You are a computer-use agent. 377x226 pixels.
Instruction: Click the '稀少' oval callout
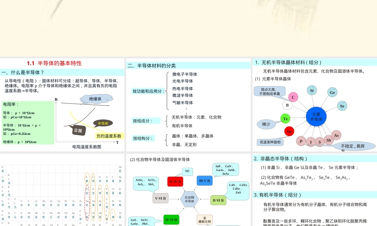(x=266, y=124)
